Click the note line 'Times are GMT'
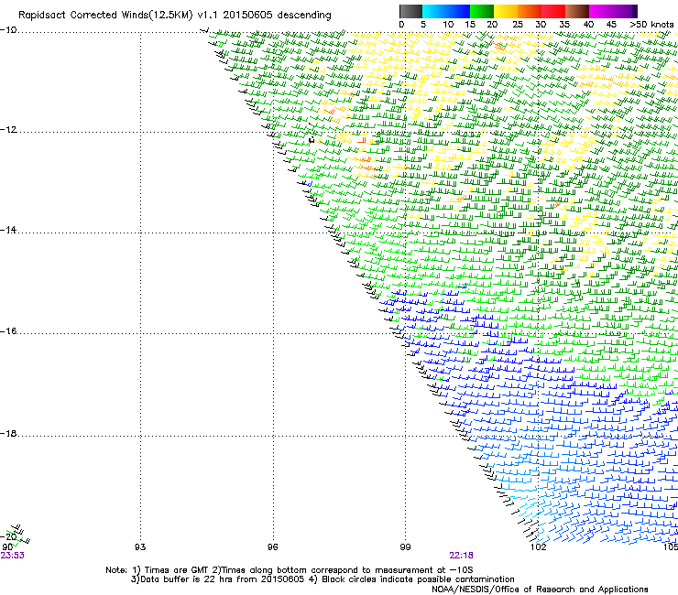 pos(176,570)
